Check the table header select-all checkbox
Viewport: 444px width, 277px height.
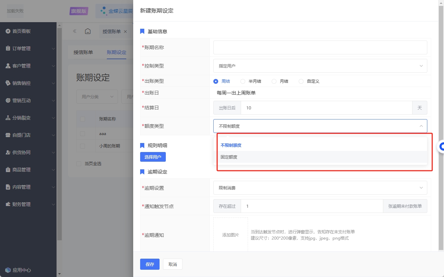(83, 119)
